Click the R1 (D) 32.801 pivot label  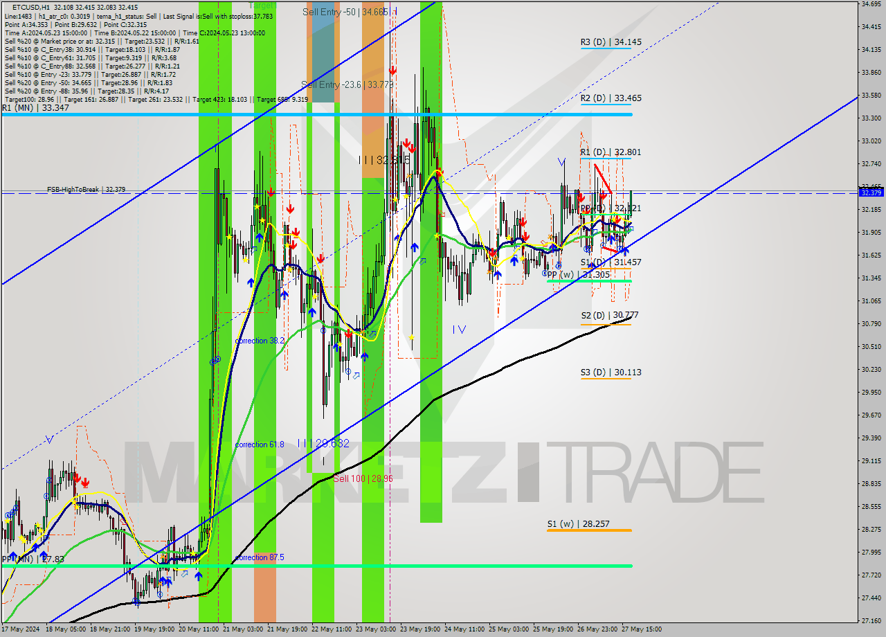coord(611,152)
